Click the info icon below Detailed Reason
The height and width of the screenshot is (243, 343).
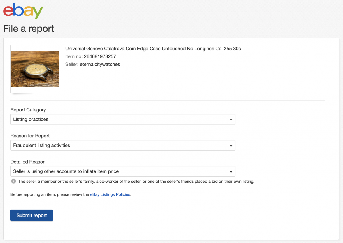[13, 181]
